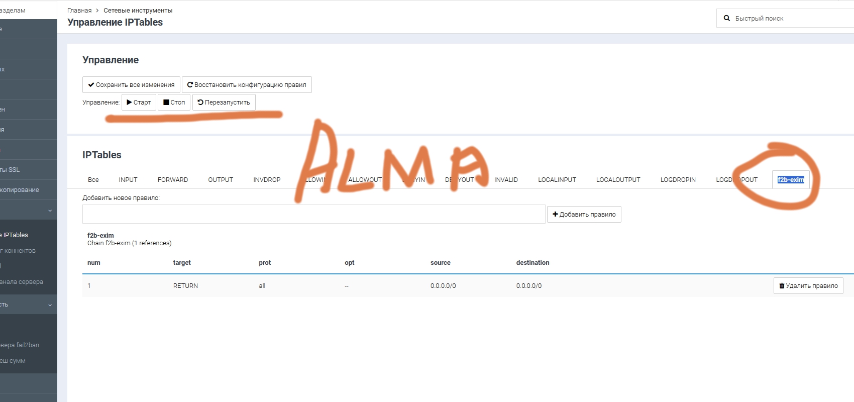The width and height of the screenshot is (854, 402).
Task: Switch to the LOCALINPUT tab
Action: [557, 180]
